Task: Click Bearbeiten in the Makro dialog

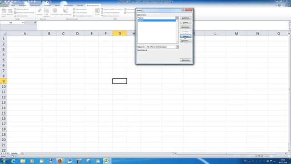Action: point(186,27)
